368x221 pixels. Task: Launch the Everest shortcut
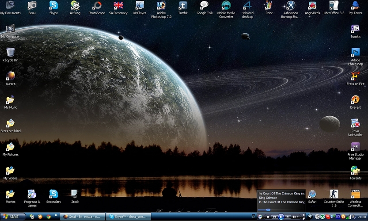pyautogui.click(x=355, y=102)
